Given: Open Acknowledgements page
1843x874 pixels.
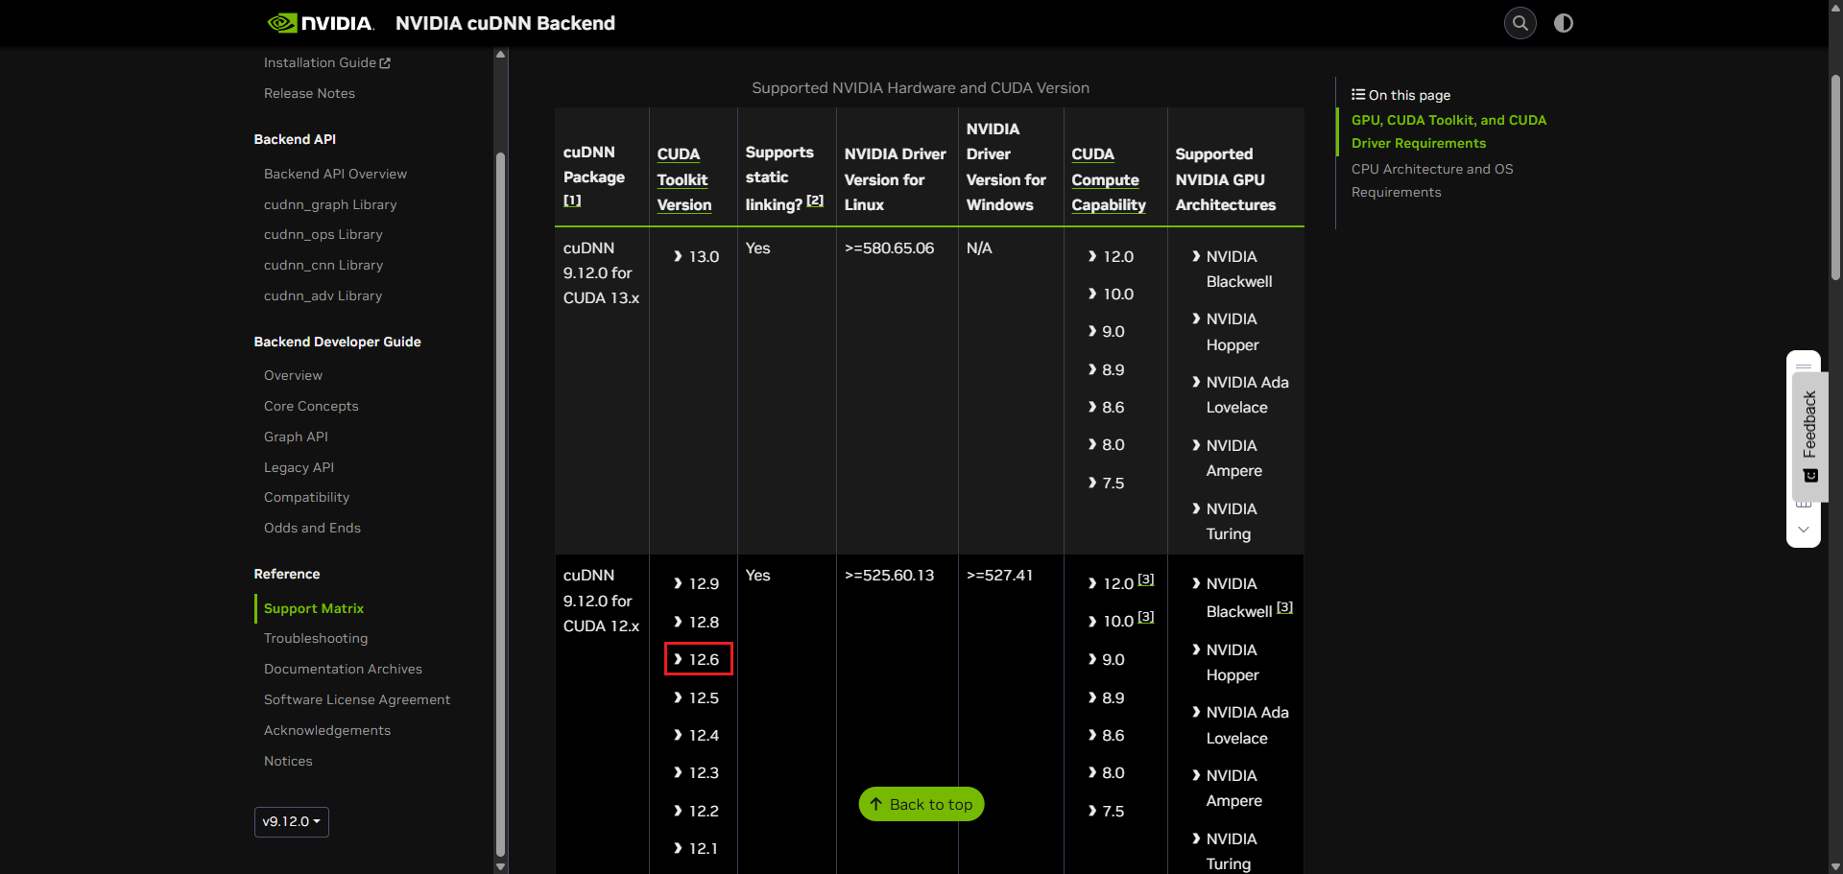Looking at the screenshot, I should (327, 730).
